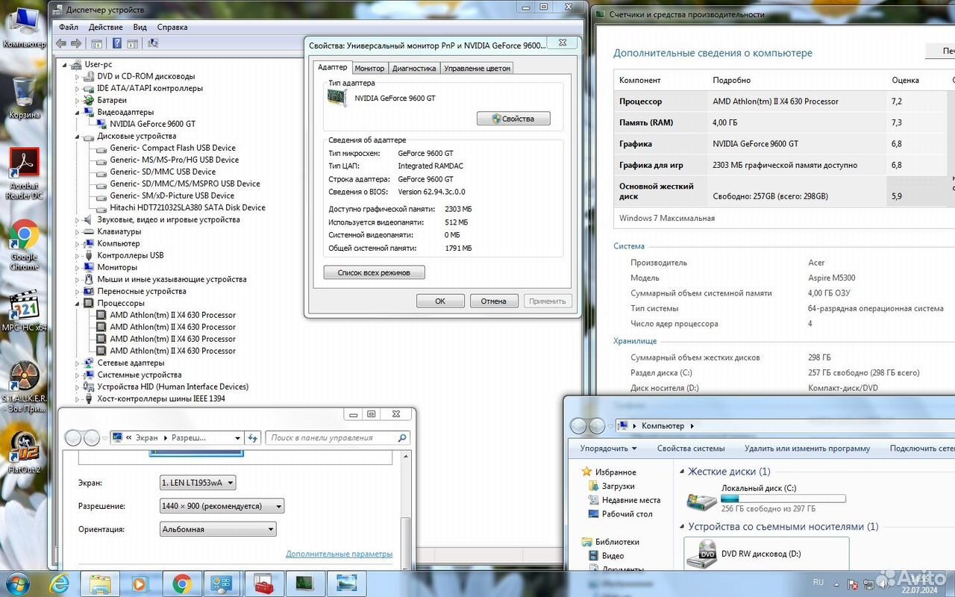Open the Экран monitor dropdown
Viewport: 955px width, 597px height.
198,483
